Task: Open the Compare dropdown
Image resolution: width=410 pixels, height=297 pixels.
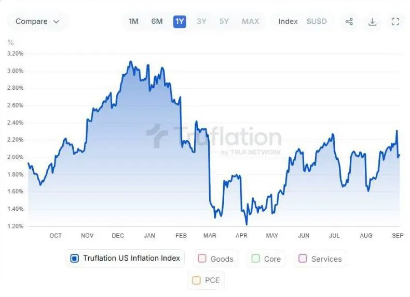Action: tap(37, 21)
